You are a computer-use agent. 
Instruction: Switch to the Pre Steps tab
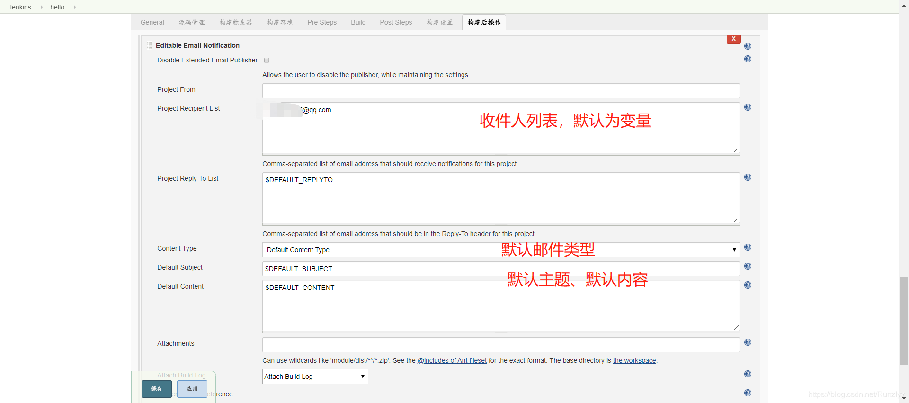[322, 22]
